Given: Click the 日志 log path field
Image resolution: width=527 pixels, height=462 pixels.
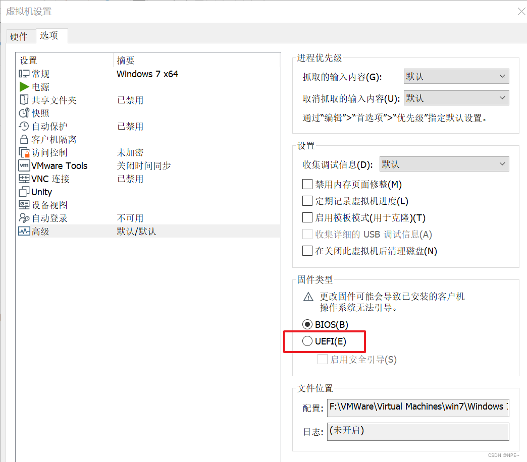Looking at the screenshot, I should pyautogui.click(x=418, y=431).
